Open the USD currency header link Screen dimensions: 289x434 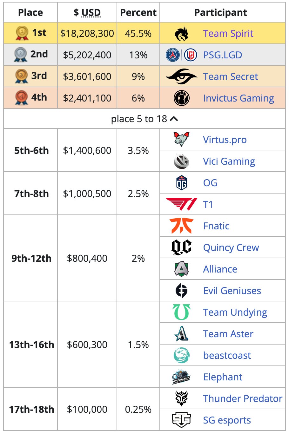[x=91, y=12]
